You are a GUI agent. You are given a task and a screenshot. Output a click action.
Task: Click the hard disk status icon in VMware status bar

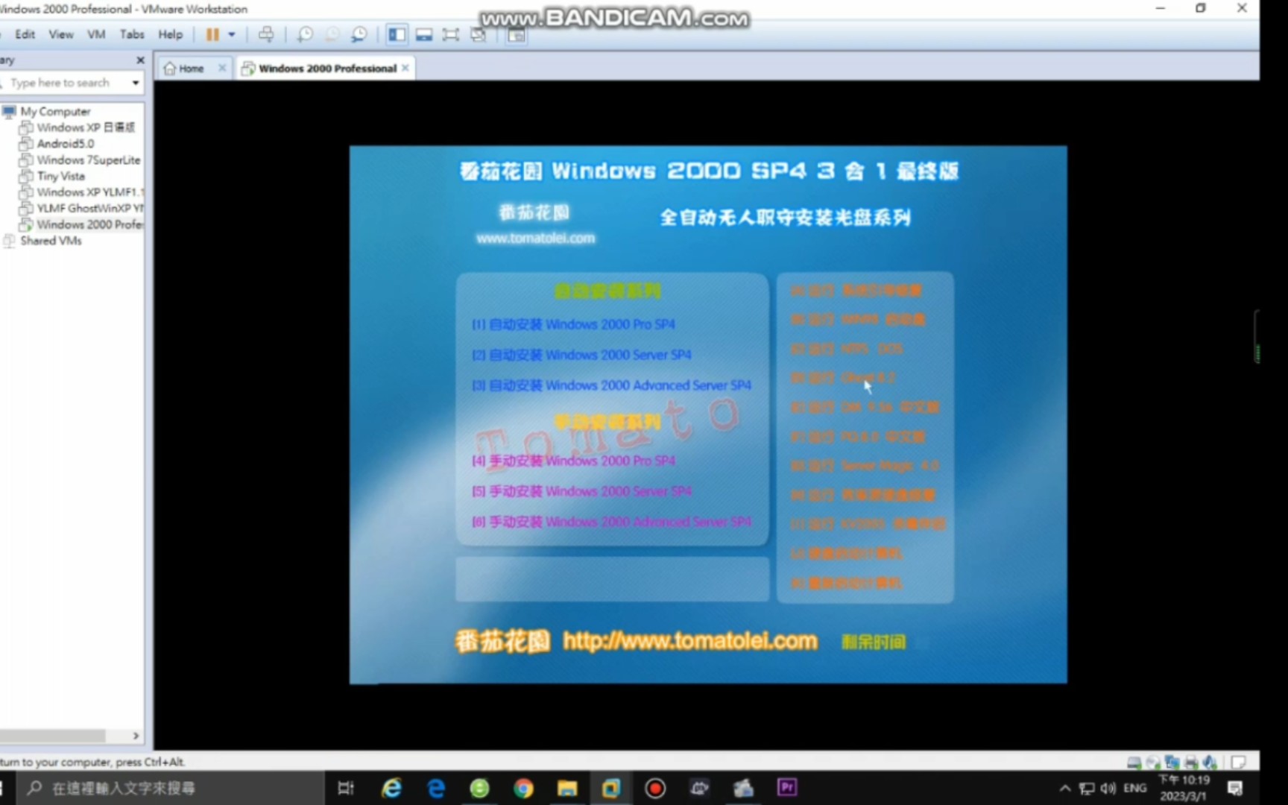pos(1134,763)
